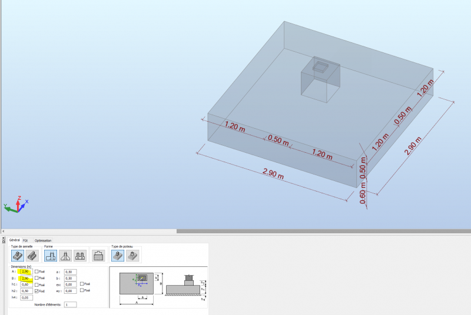Select the strip footing type icon
This screenshot has width=471, height=315.
[32, 256]
